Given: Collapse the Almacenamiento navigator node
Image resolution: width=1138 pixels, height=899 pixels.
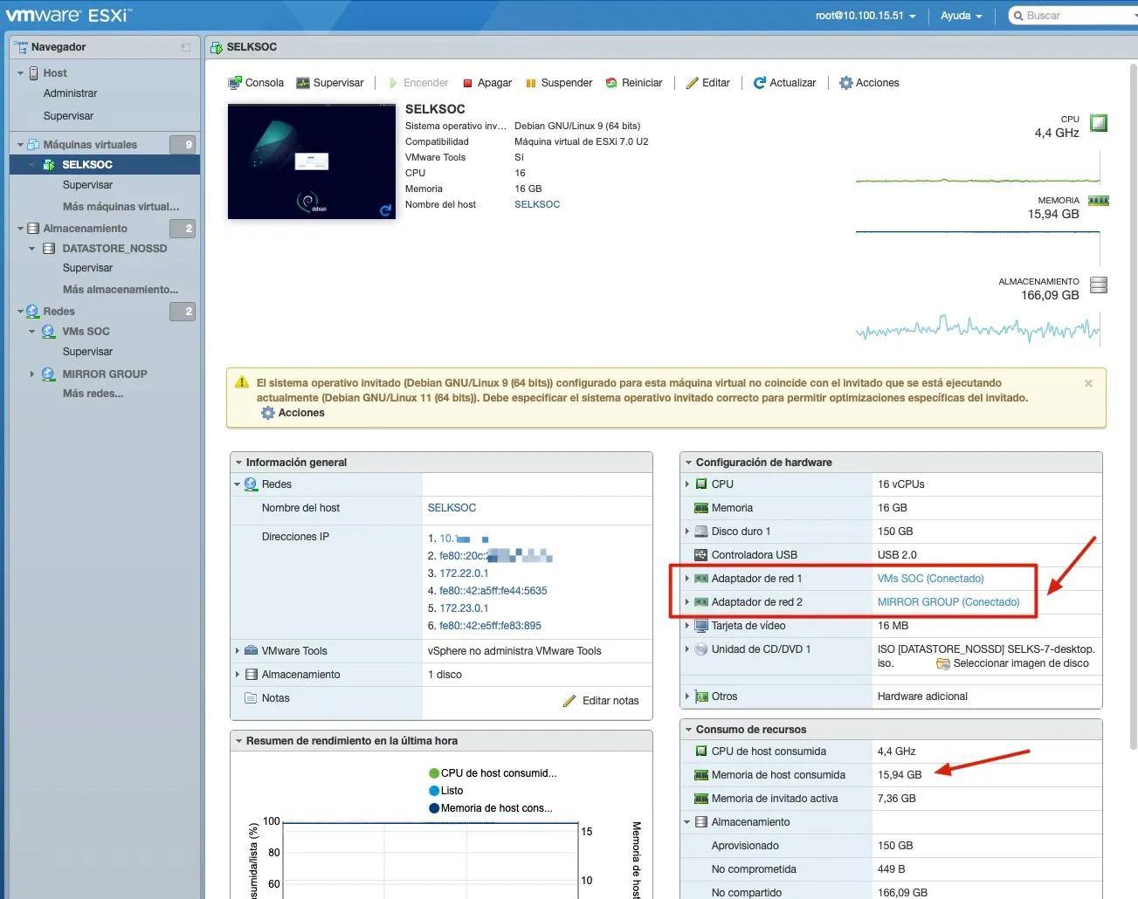Looking at the screenshot, I should (20, 229).
